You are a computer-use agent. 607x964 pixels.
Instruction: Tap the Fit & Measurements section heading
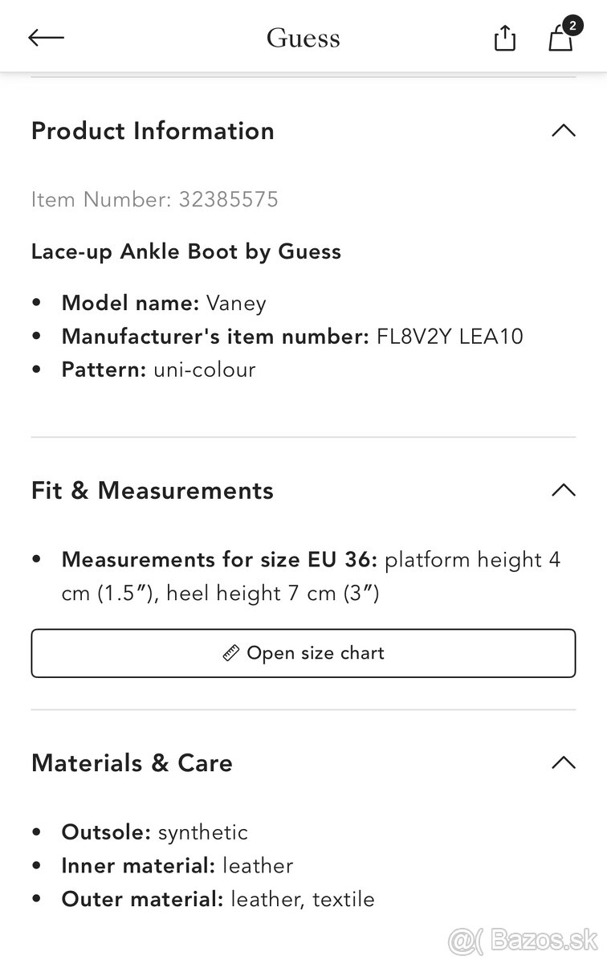153,490
